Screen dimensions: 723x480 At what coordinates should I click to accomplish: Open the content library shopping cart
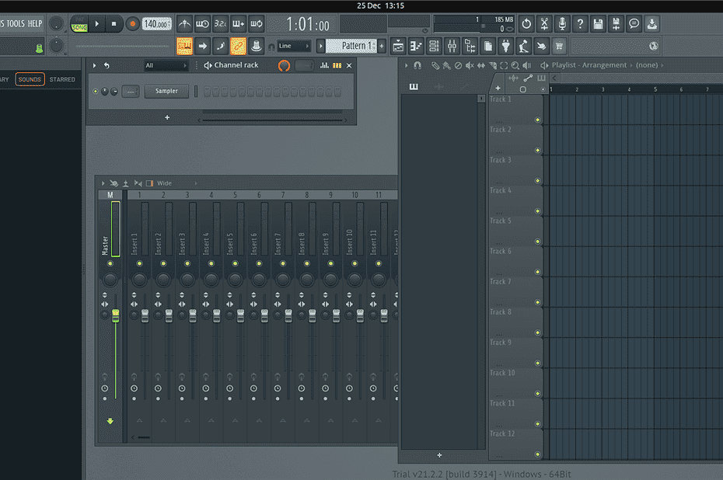tap(559, 46)
